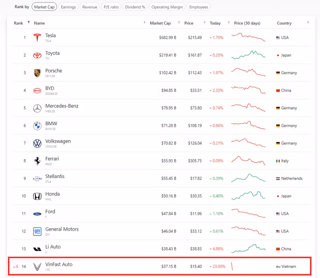This screenshot has width=320, height=278.
Task: Rank companies by Revenue
Action: [90, 7]
